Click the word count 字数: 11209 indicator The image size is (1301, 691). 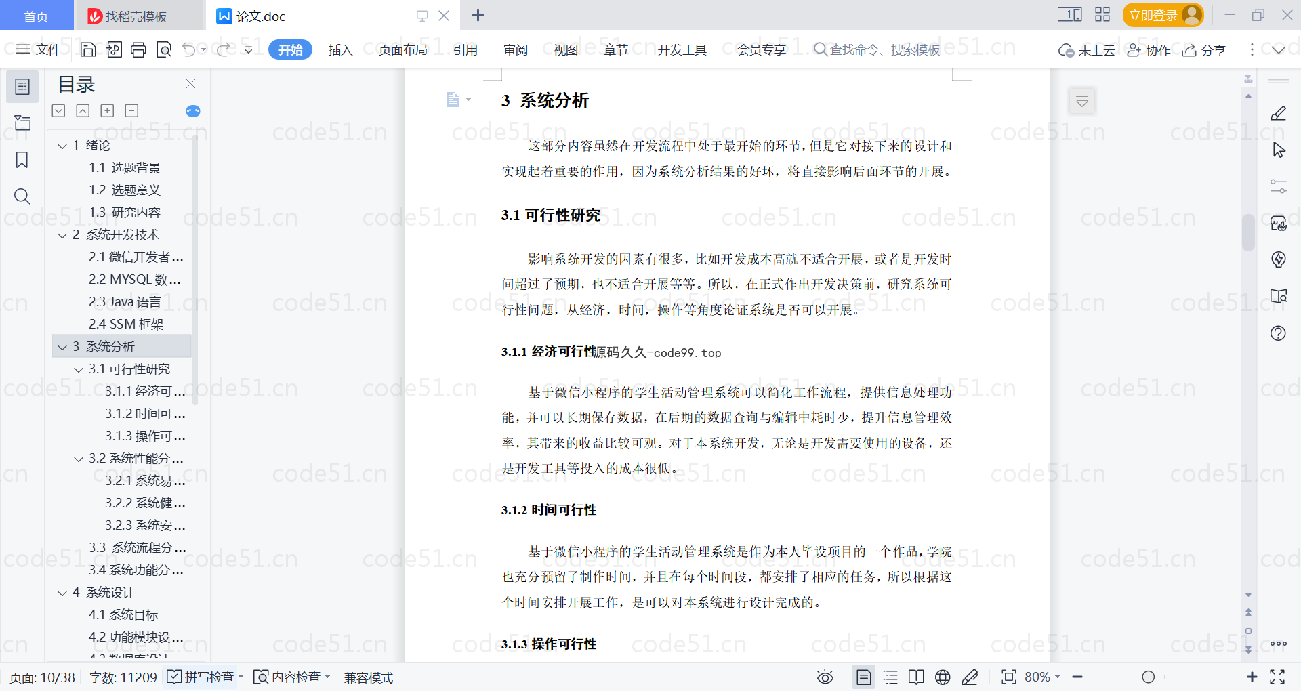point(123,677)
